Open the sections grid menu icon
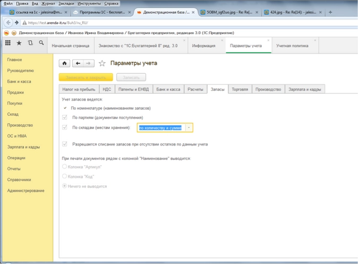358x264 pixels. [x=8, y=43]
